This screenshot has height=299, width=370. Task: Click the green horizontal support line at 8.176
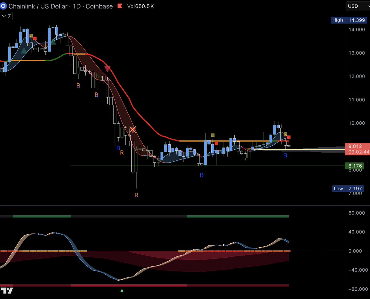pyautogui.click(x=208, y=166)
